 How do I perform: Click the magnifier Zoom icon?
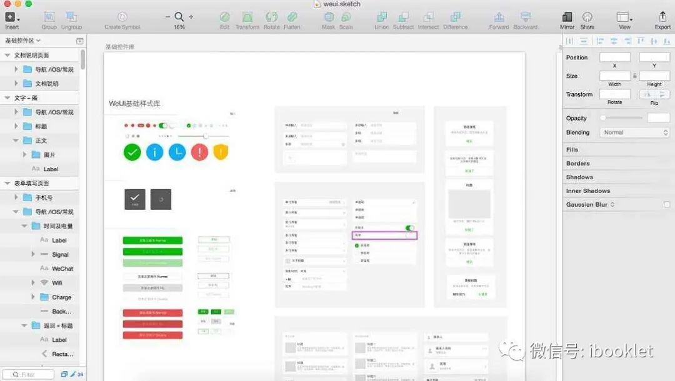(x=179, y=17)
